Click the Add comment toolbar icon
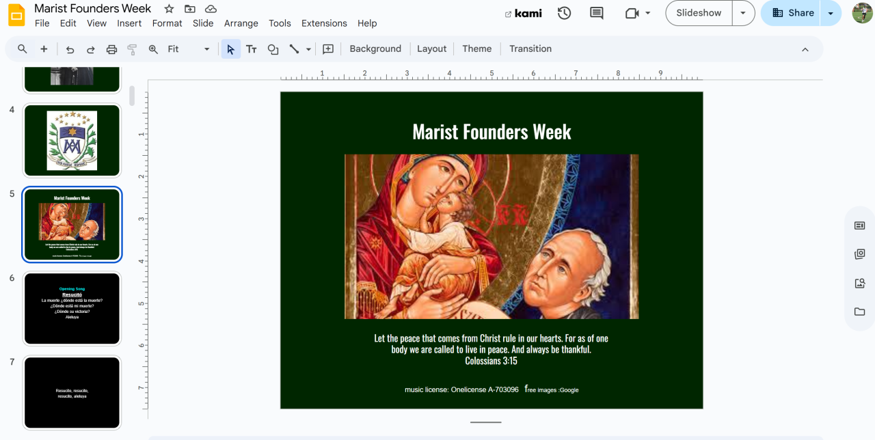This screenshot has width=875, height=440. pos(328,49)
